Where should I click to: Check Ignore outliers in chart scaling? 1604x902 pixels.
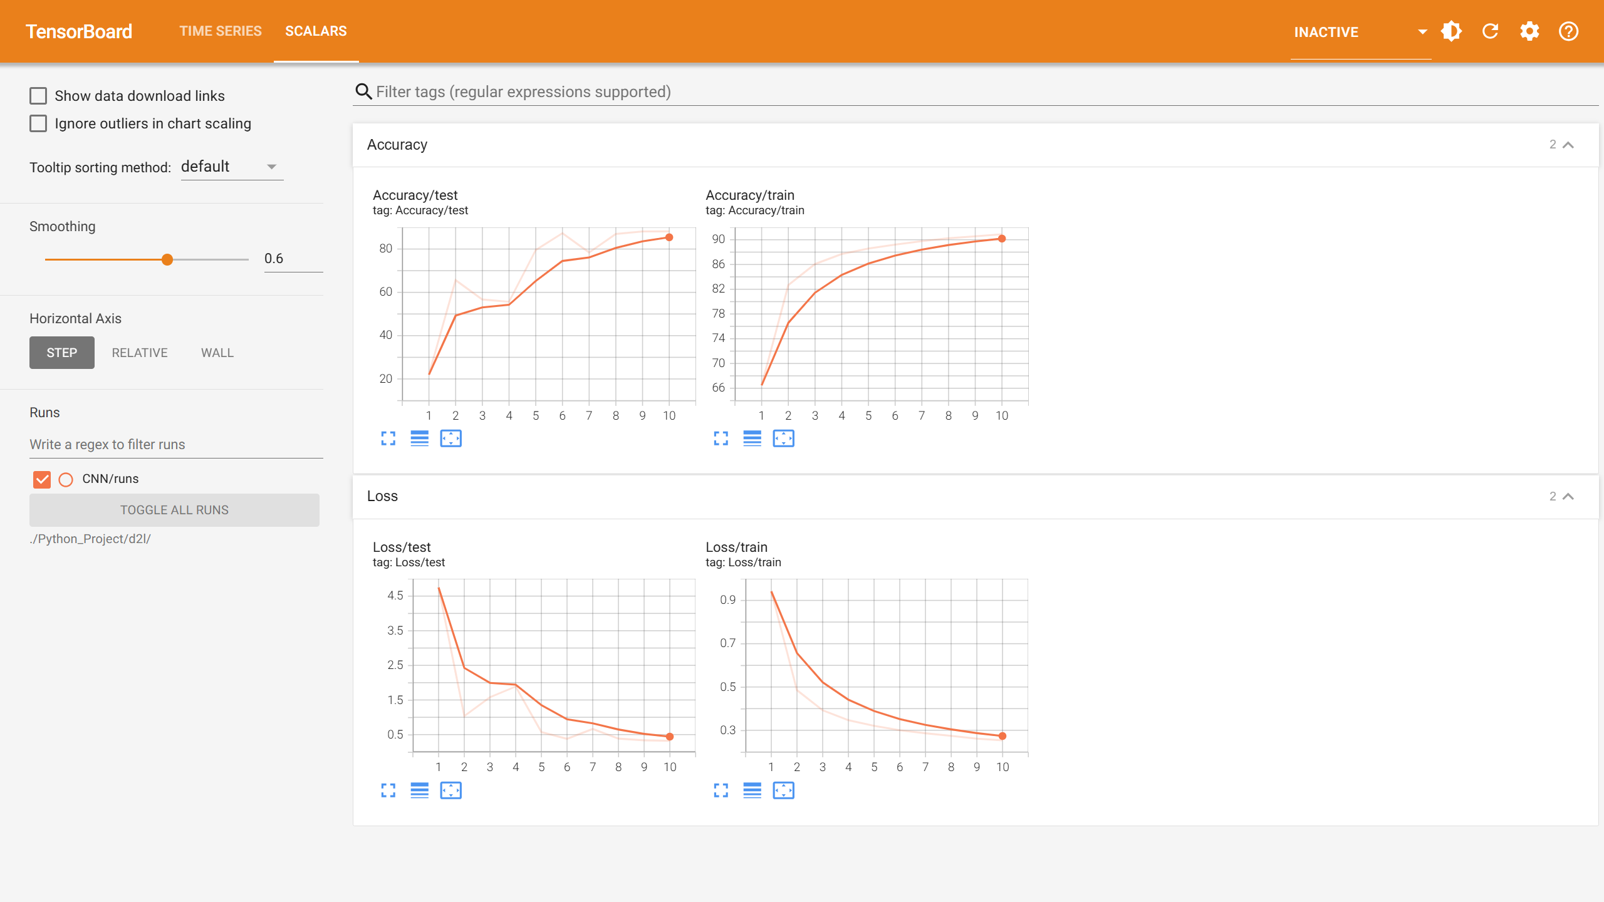[x=38, y=123]
